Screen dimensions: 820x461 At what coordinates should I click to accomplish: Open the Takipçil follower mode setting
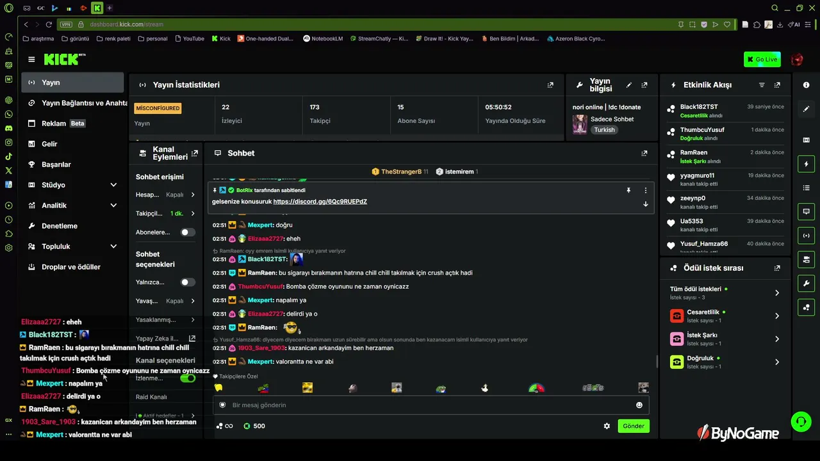click(165, 213)
